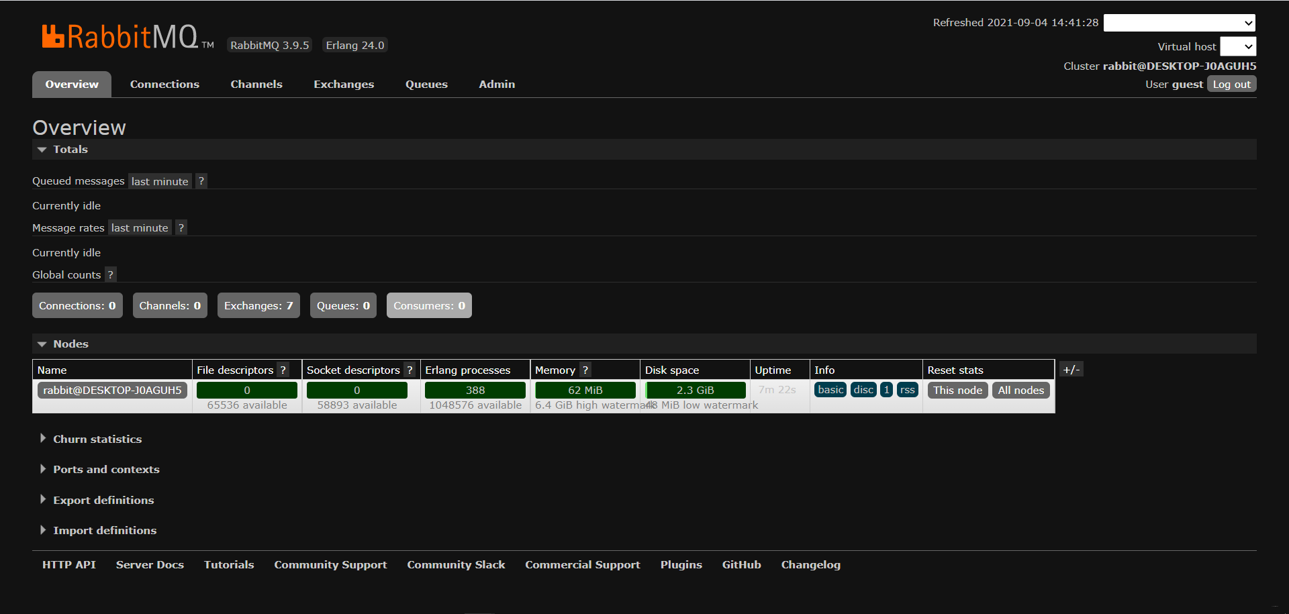Screen dimensions: 1289x614
Task: Toggle node columns with +/- button
Action: pos(1071,370)
